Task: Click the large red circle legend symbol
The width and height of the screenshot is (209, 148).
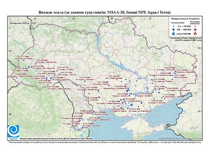Action: tap(195, 29)
